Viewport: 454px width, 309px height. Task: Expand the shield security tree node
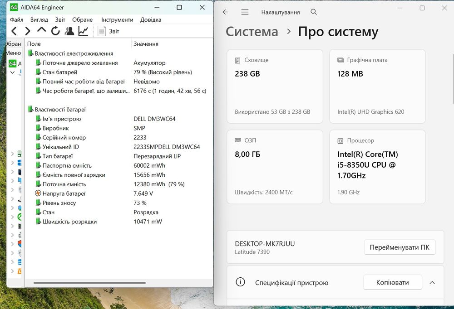pos(12,244)
